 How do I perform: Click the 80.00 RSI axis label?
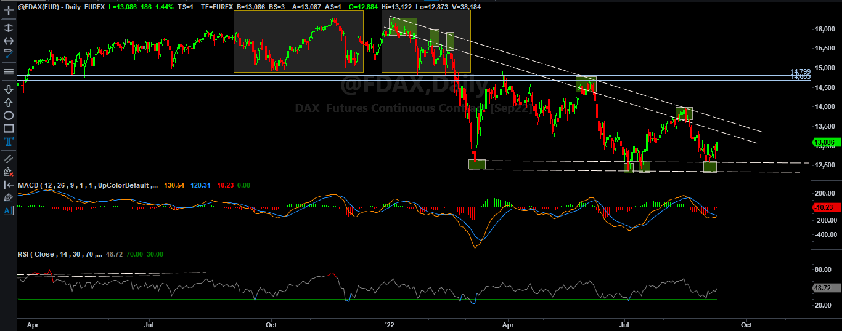(x=822, y=269)
